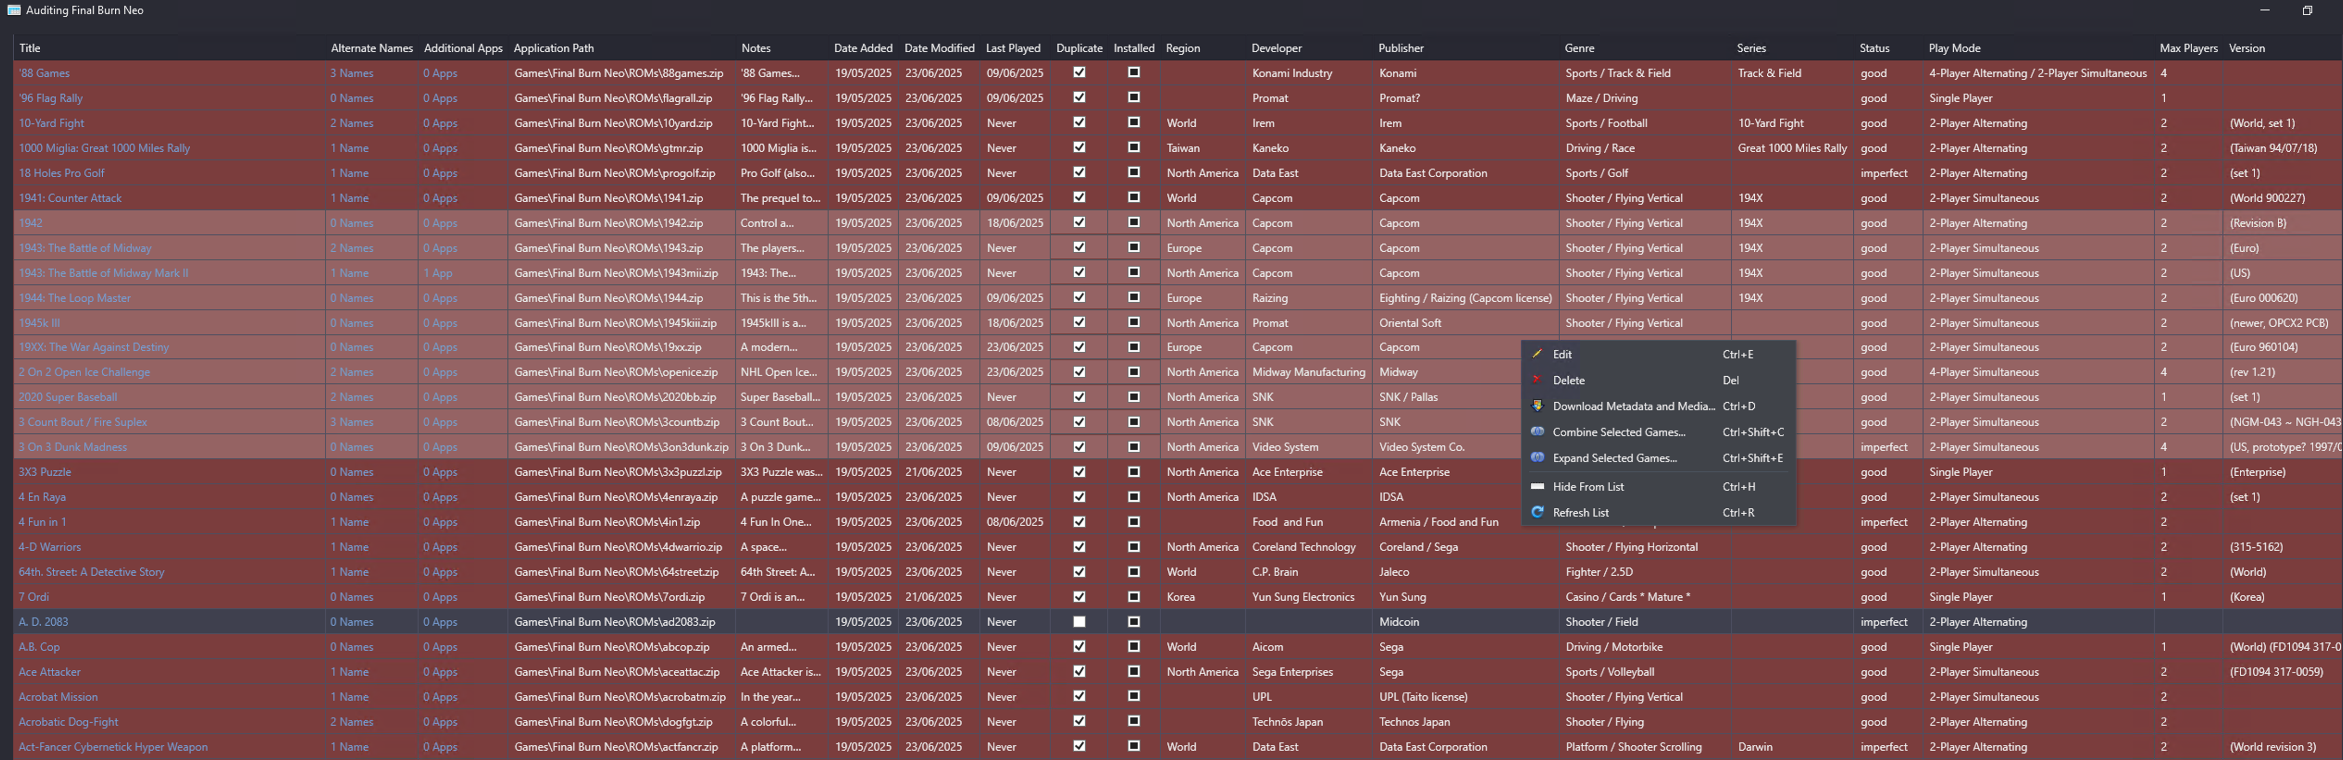Sort by the Date Added column header
The width and height of the screenshot is (2343, 760).
(862, 48)
